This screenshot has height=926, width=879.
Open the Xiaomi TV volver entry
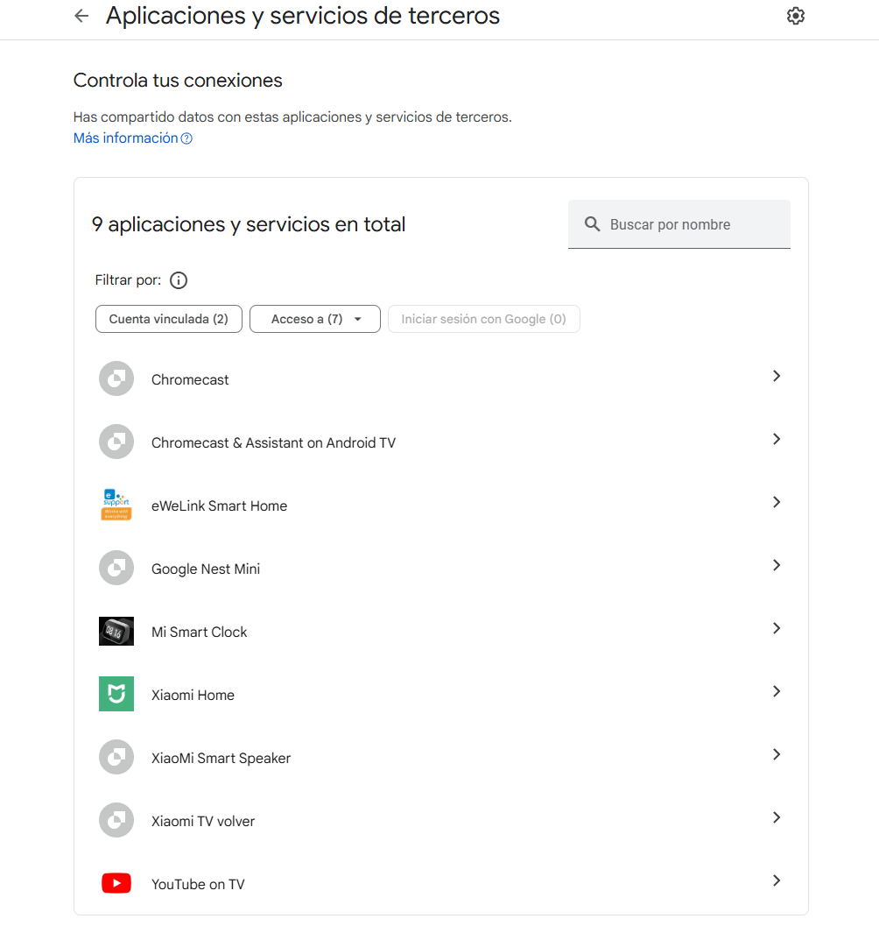[441, 821]
